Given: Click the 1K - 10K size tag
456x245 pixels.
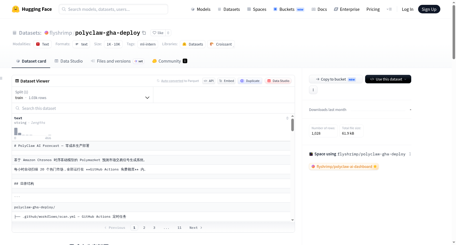Looking at the screenshot, I should click(113, 44).
